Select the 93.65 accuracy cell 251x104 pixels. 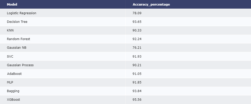(x=137, y=22)
